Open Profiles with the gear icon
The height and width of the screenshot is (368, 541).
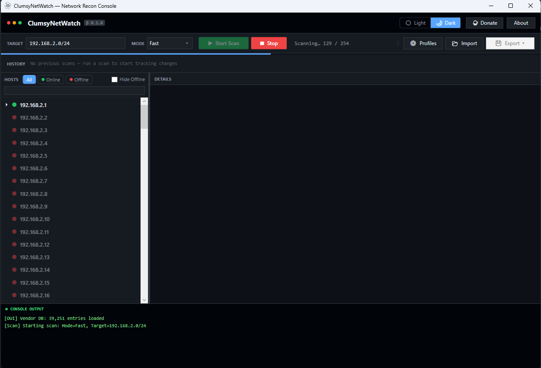[423, 43]
